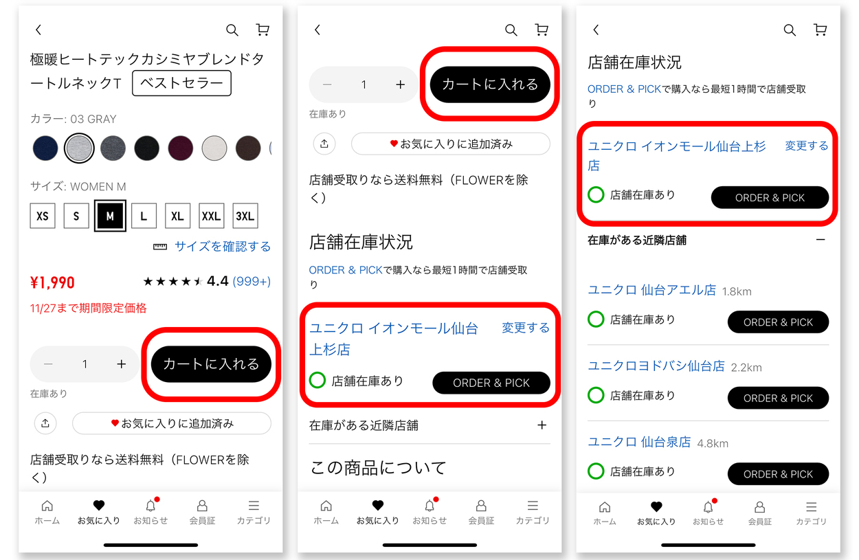Screen dimensions: 859x560
Task: Select size XL
Action: pos(177,216)
